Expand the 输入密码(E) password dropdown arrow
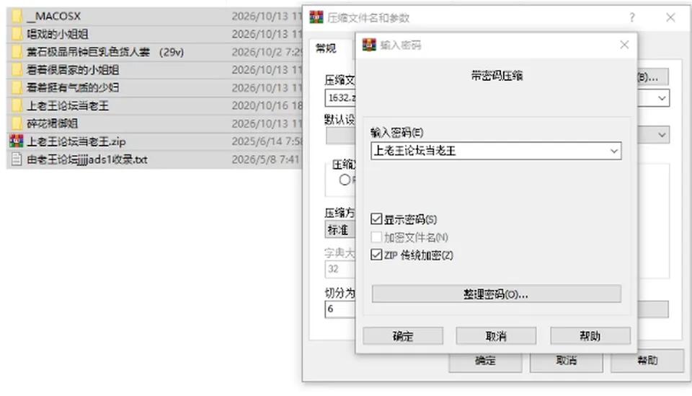The height and width of the screenshot is (396, 692). [614, 151]
